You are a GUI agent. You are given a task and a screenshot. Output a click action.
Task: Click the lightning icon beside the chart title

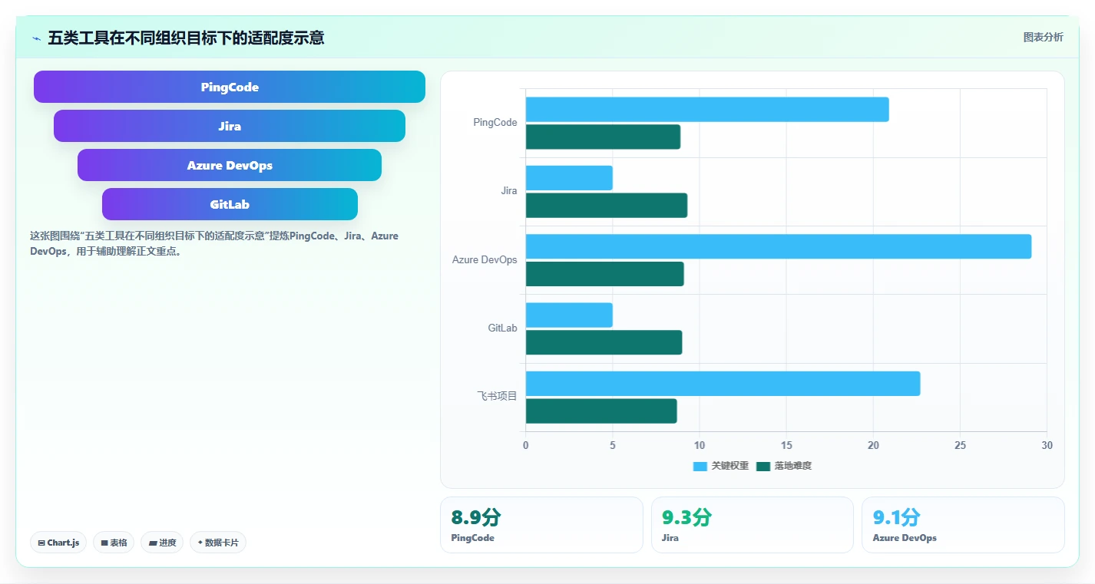click(36, 38)
